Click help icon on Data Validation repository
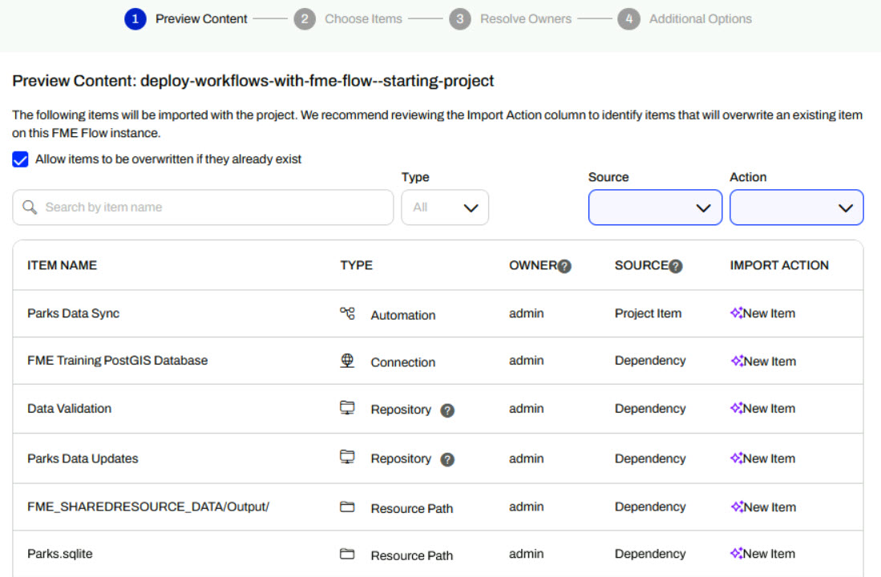 tap(447, 410)
